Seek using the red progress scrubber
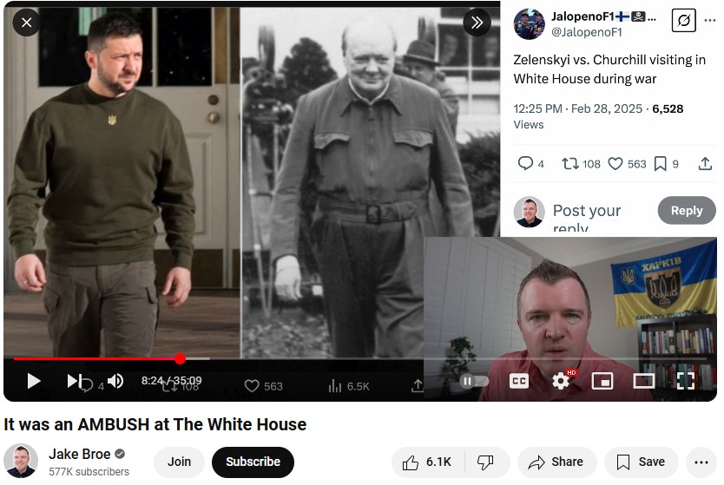This screenshot has height=485, width=724. (180, 358)
